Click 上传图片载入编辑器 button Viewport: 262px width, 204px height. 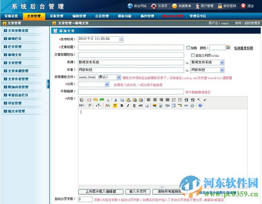(101, 192)
